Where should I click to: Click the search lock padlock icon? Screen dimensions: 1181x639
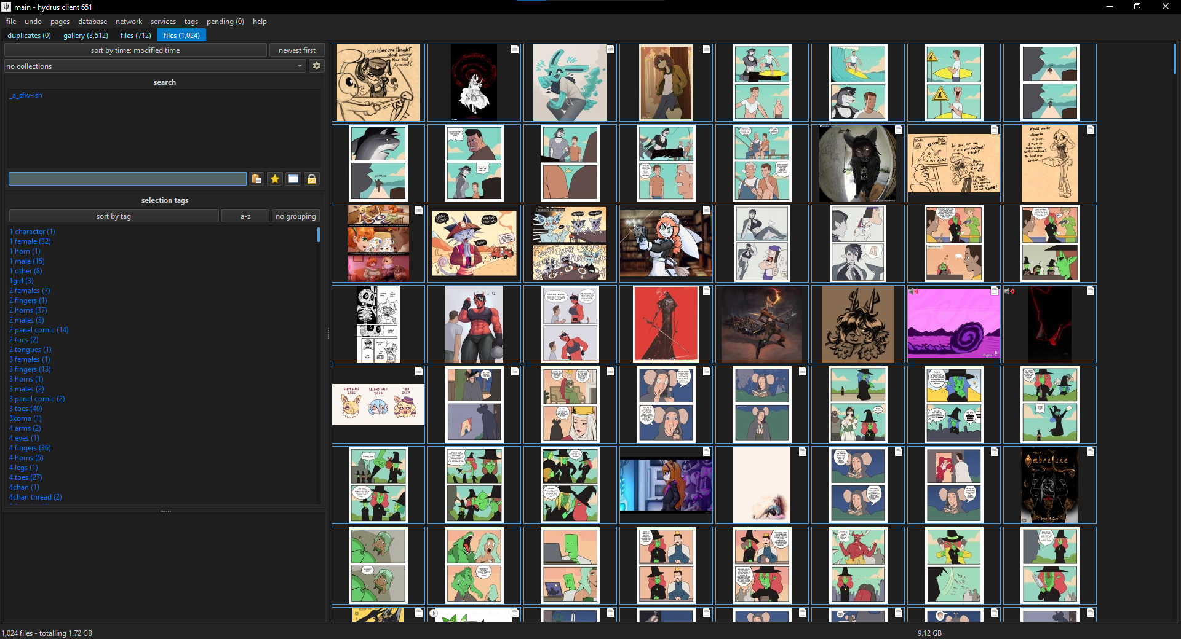coord(312,179)
